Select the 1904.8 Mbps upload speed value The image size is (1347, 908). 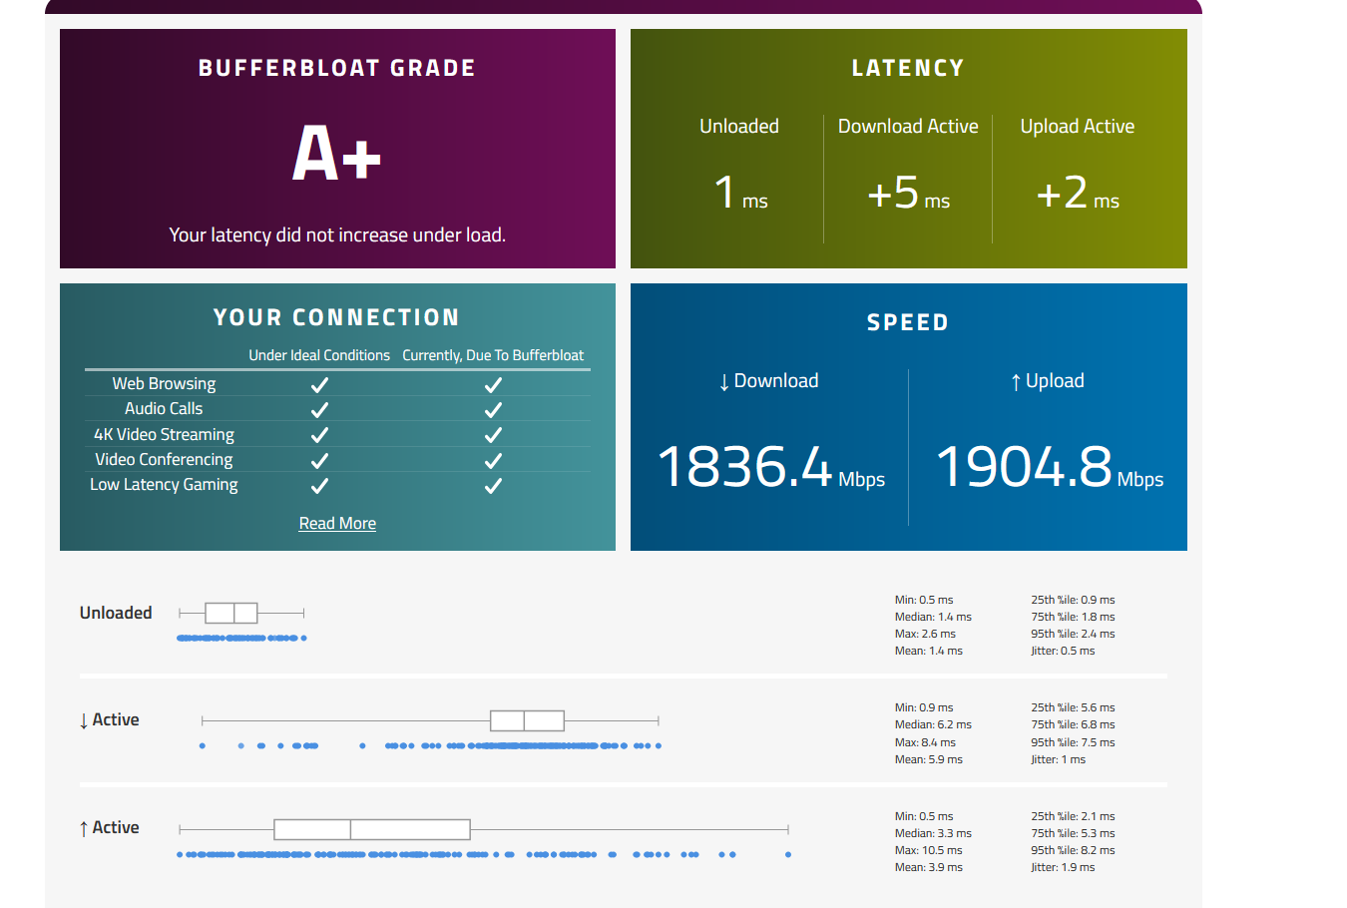coord(1024,467)
